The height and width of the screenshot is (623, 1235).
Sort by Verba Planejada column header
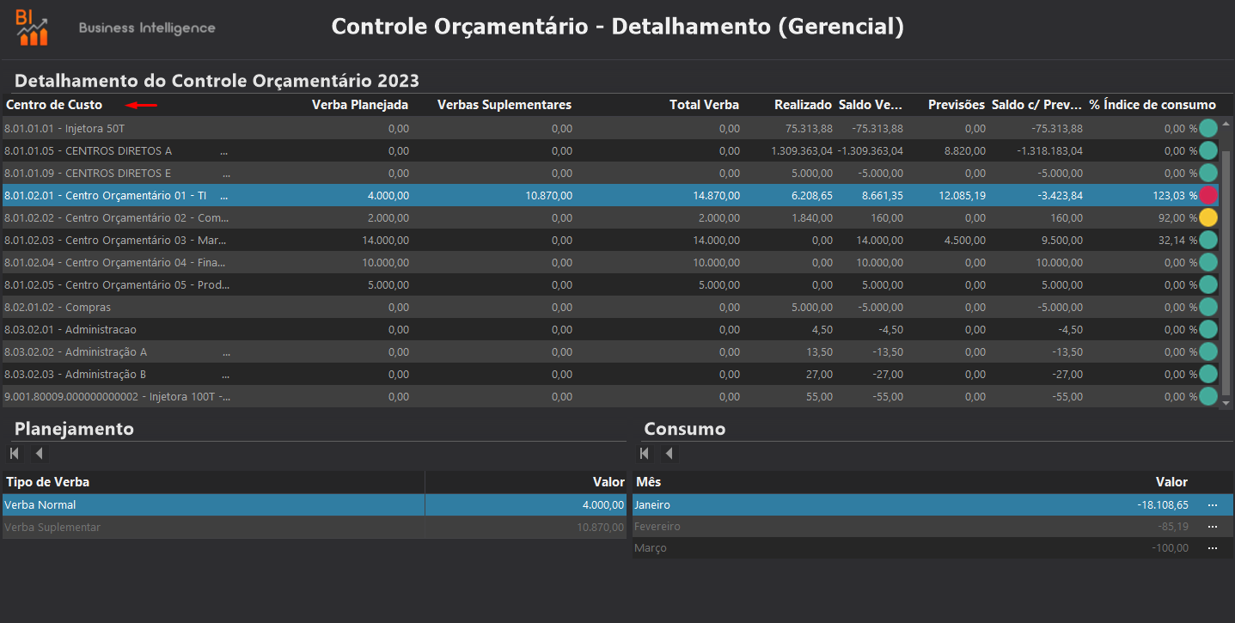359,105
